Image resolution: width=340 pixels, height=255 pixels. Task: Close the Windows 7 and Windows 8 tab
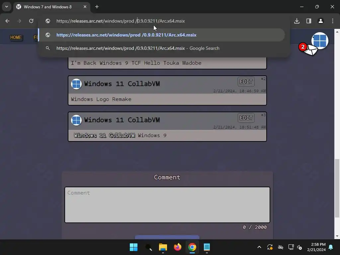coord(85,7)
